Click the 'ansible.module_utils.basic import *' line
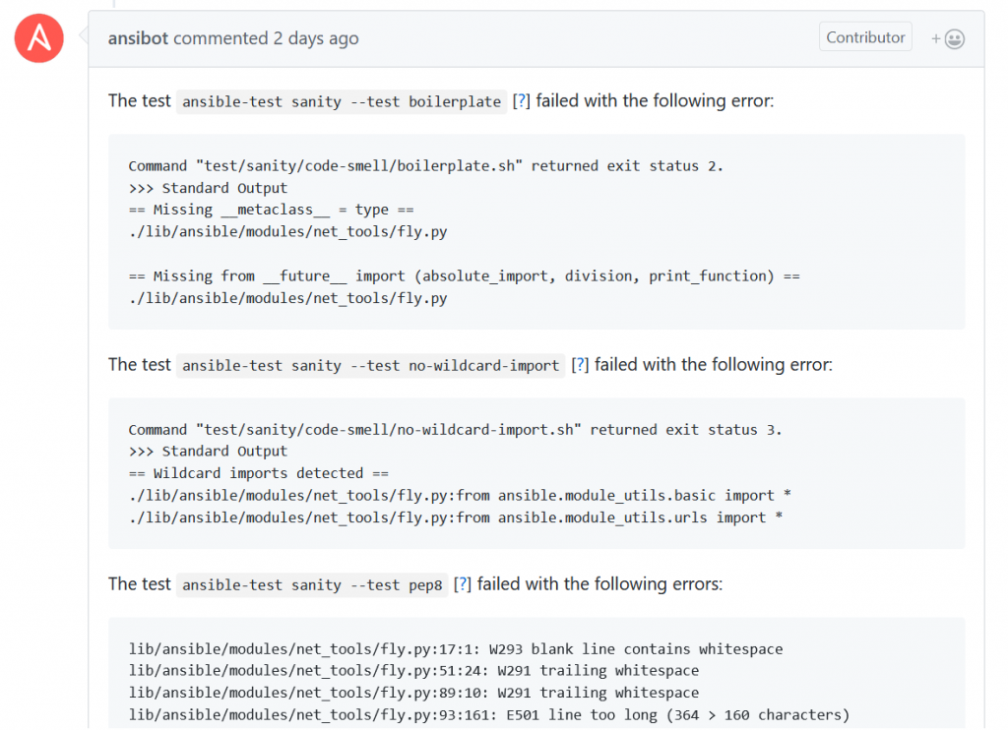Viewport: 1008px width, 730px height. pos(460,496)
